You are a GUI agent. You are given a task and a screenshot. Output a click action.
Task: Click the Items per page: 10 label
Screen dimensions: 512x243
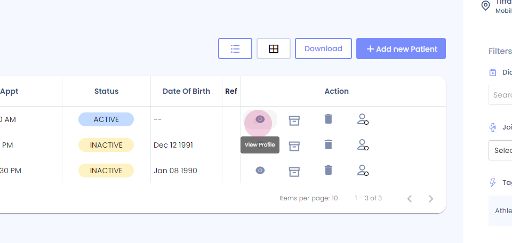pos(309,198)
